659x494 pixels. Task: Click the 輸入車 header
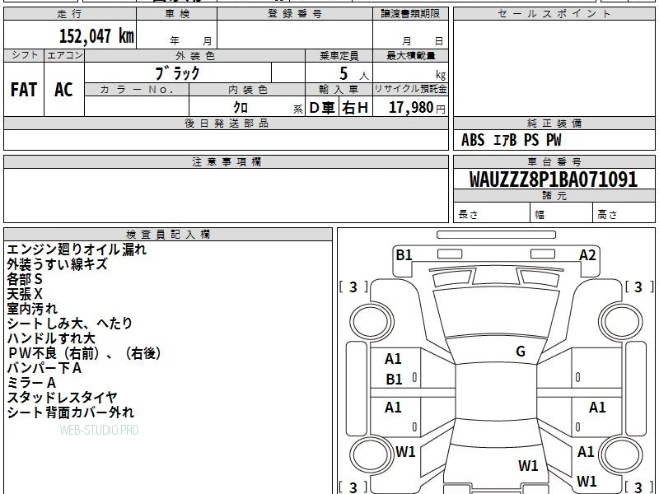click(339, 90)
